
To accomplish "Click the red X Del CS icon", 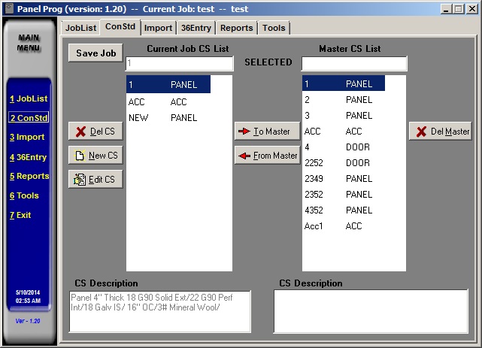I will (80, 132).
